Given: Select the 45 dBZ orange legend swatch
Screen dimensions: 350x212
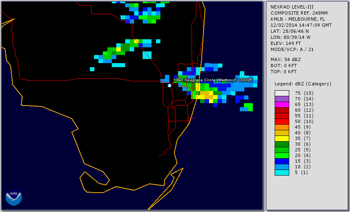Looking at the screenshot, I should (282, 127).
